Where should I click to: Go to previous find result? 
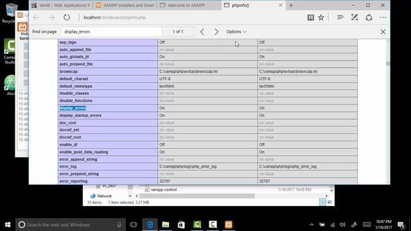pyautogui.click(x=202, y=31)
